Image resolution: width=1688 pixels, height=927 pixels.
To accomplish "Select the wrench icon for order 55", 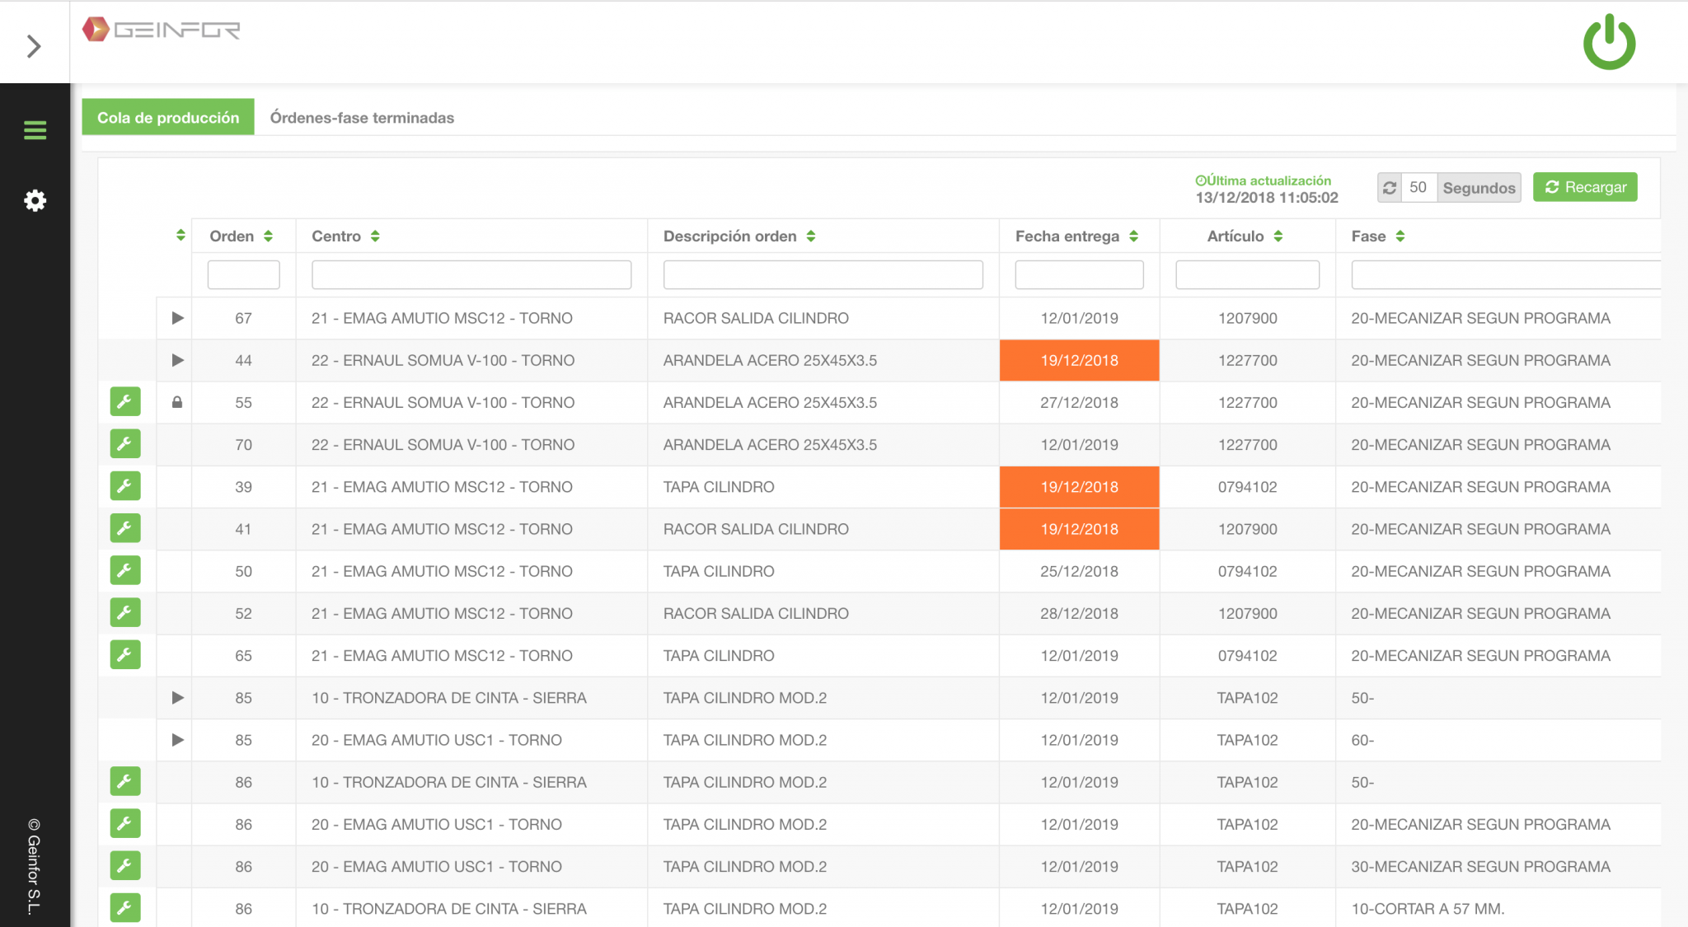I will coord(125,402).
